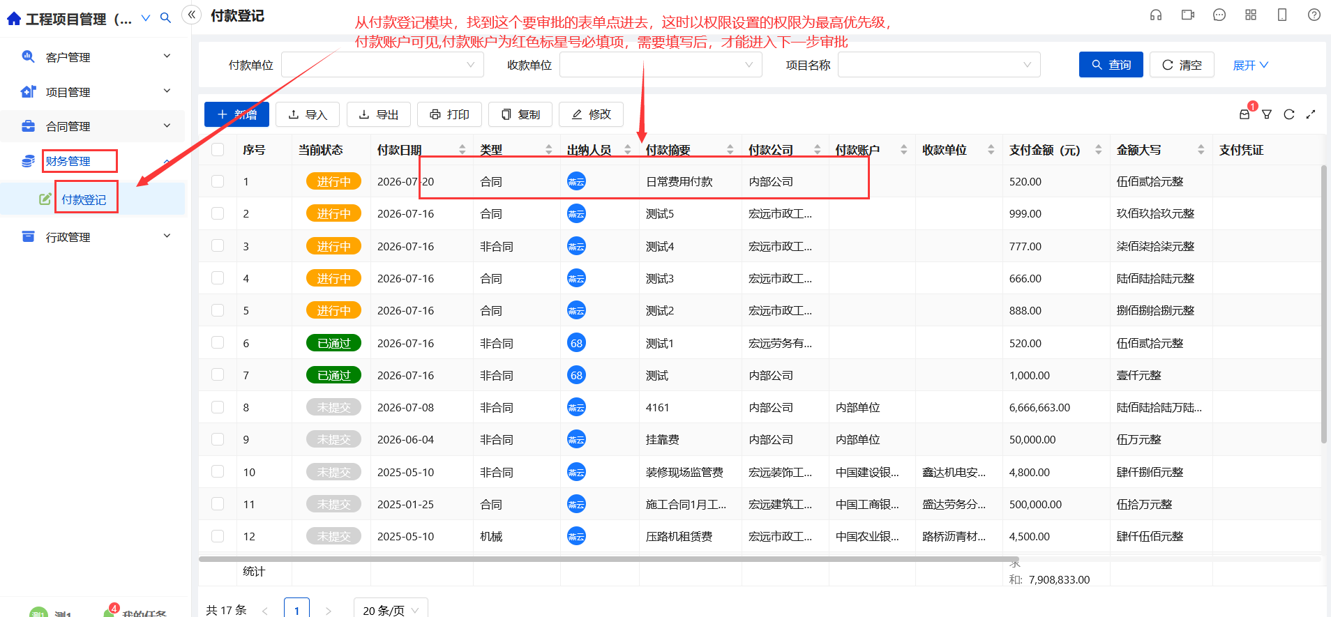Image resolution: width=1331 pixels, height=617 pixels.
Task: Click the help question mark icon
Action: [1314, 15]
